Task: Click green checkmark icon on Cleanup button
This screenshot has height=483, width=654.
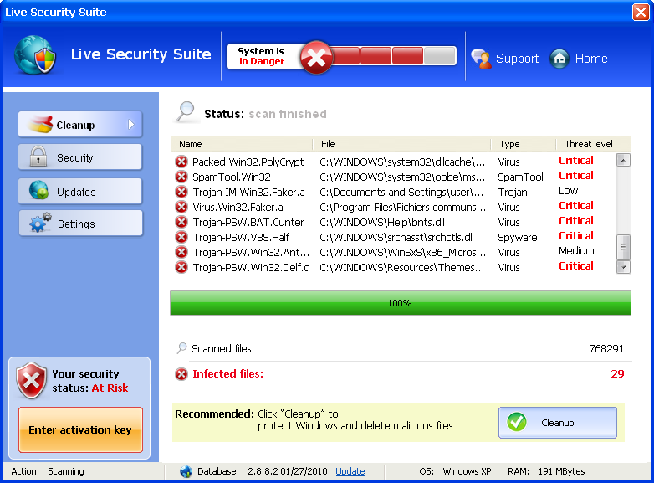Action: click(517, 422)
